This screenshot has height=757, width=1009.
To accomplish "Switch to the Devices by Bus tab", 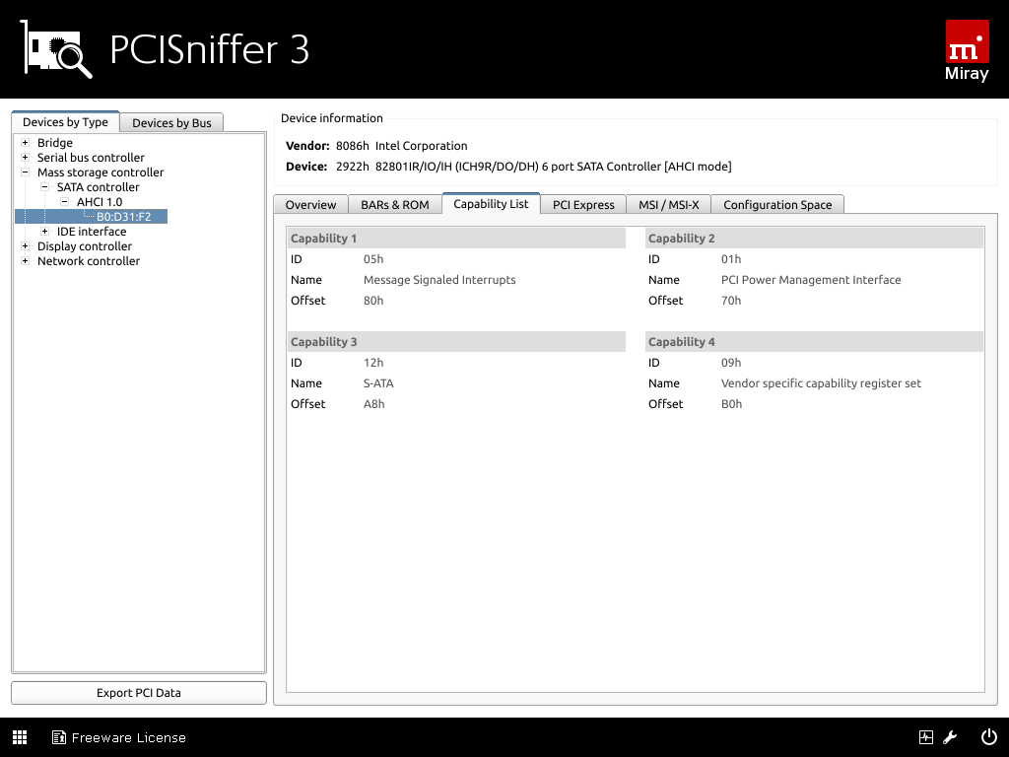I will pos(171,122).
